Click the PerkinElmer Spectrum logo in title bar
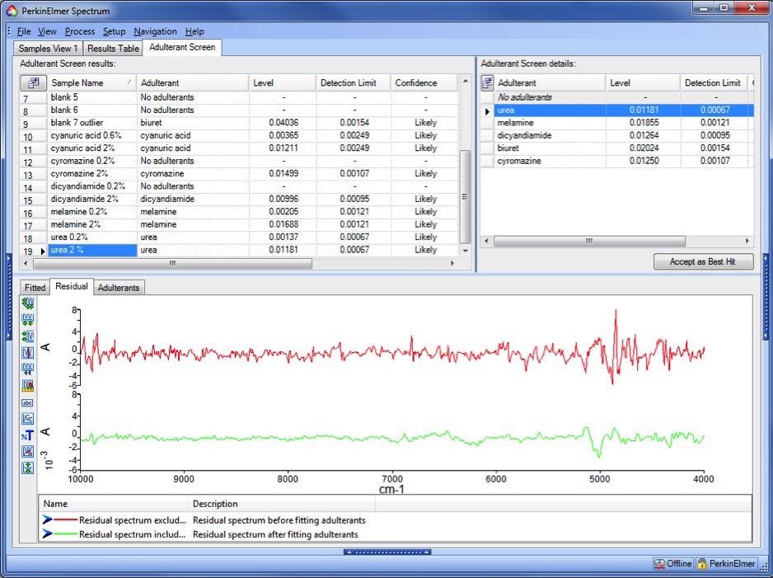 click(12, 11)
